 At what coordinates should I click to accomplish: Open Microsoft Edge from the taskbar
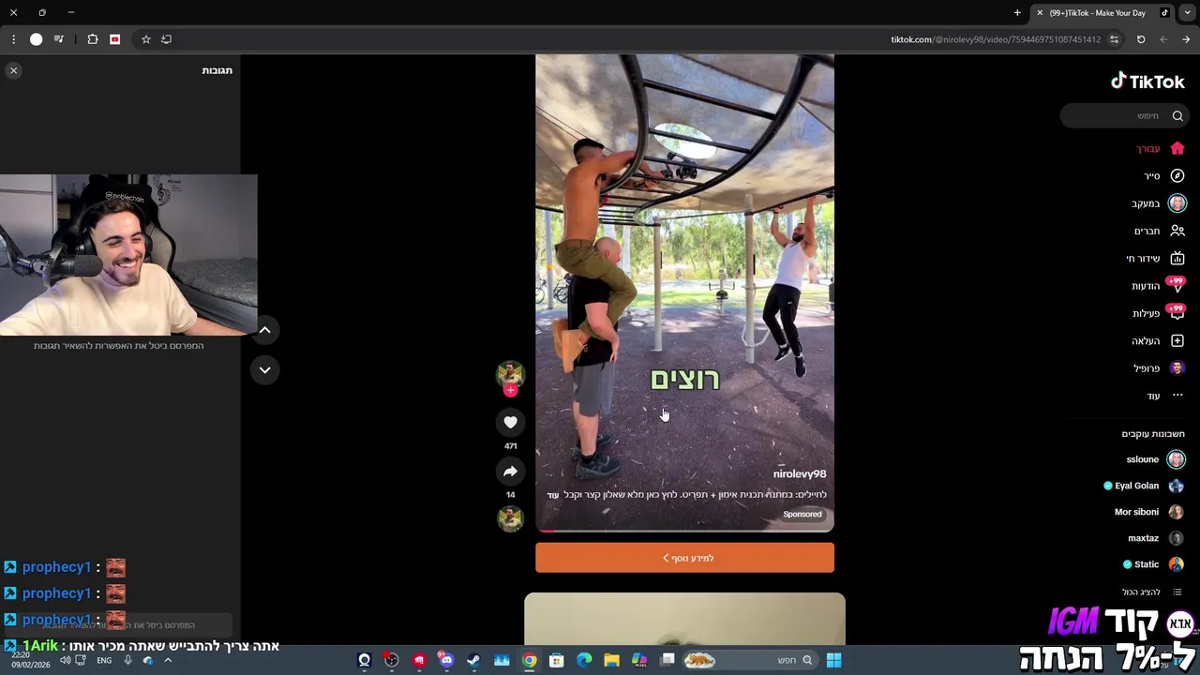(x=584, y=660)
